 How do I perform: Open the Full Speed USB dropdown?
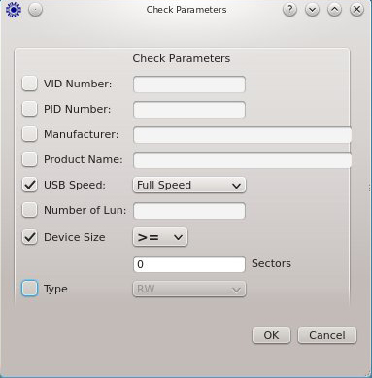189,185
